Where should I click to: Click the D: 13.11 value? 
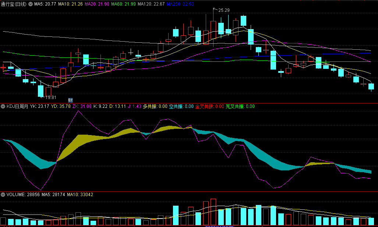[118, 106]
